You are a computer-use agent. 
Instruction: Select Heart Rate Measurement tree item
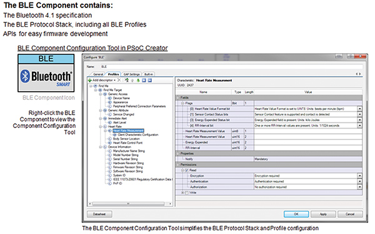[128, 130]
